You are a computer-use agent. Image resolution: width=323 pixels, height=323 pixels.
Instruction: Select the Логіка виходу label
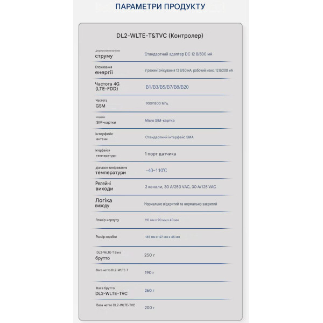(x=103, y=203)
